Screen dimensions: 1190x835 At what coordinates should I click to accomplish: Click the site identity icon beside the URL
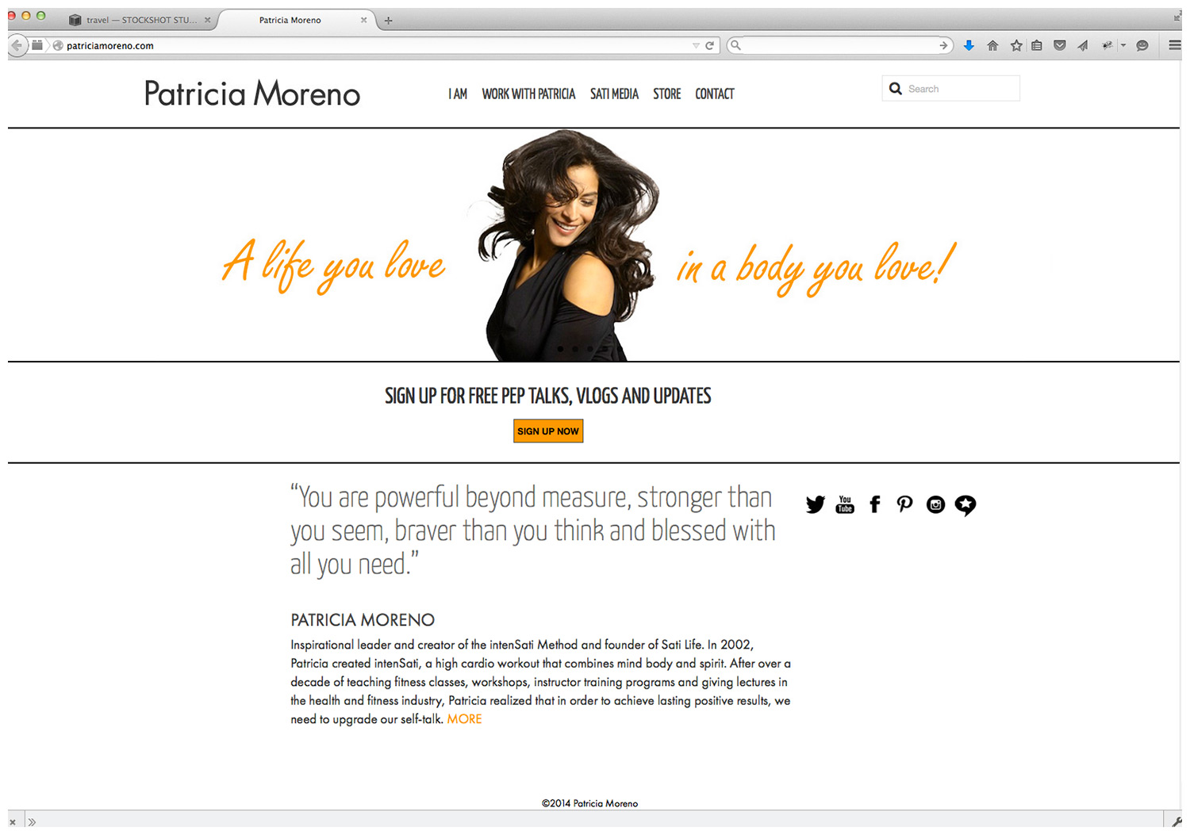pos(57,45)
